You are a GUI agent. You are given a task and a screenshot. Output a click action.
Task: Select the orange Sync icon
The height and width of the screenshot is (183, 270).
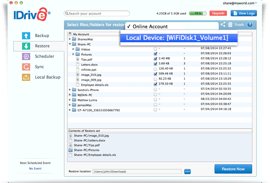[26, 67]
